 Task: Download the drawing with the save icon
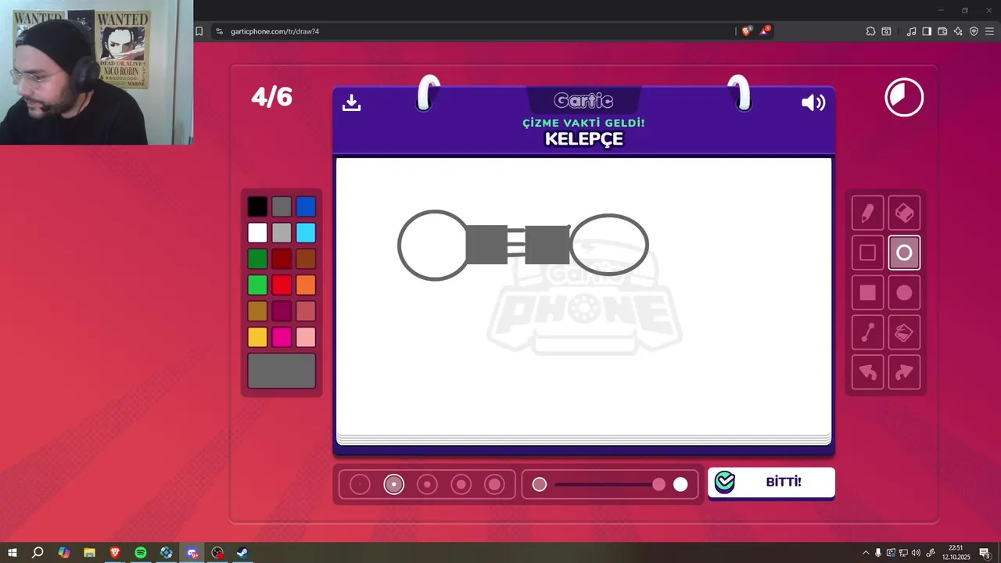(x=352, y=102)
